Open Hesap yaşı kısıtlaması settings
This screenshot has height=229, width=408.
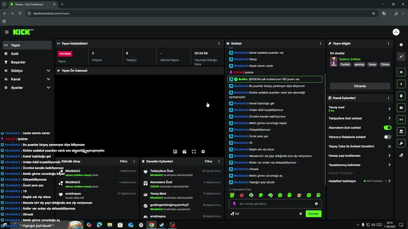[360, 156]
